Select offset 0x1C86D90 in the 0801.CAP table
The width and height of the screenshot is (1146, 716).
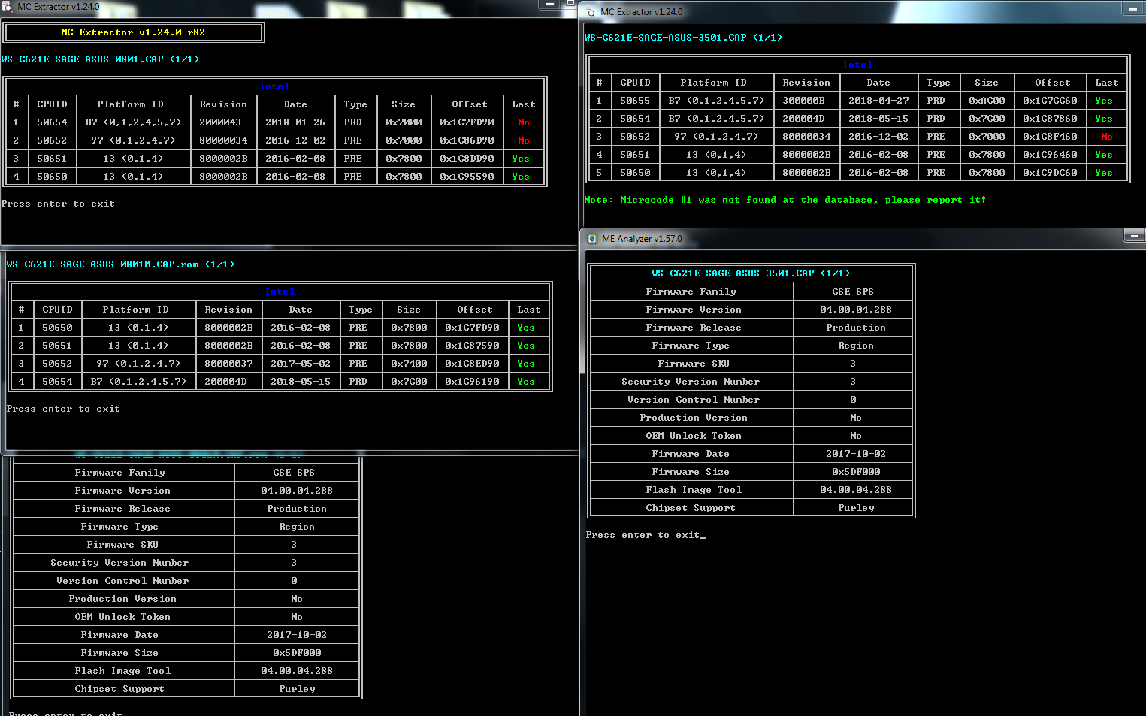[x=467, y=140]
